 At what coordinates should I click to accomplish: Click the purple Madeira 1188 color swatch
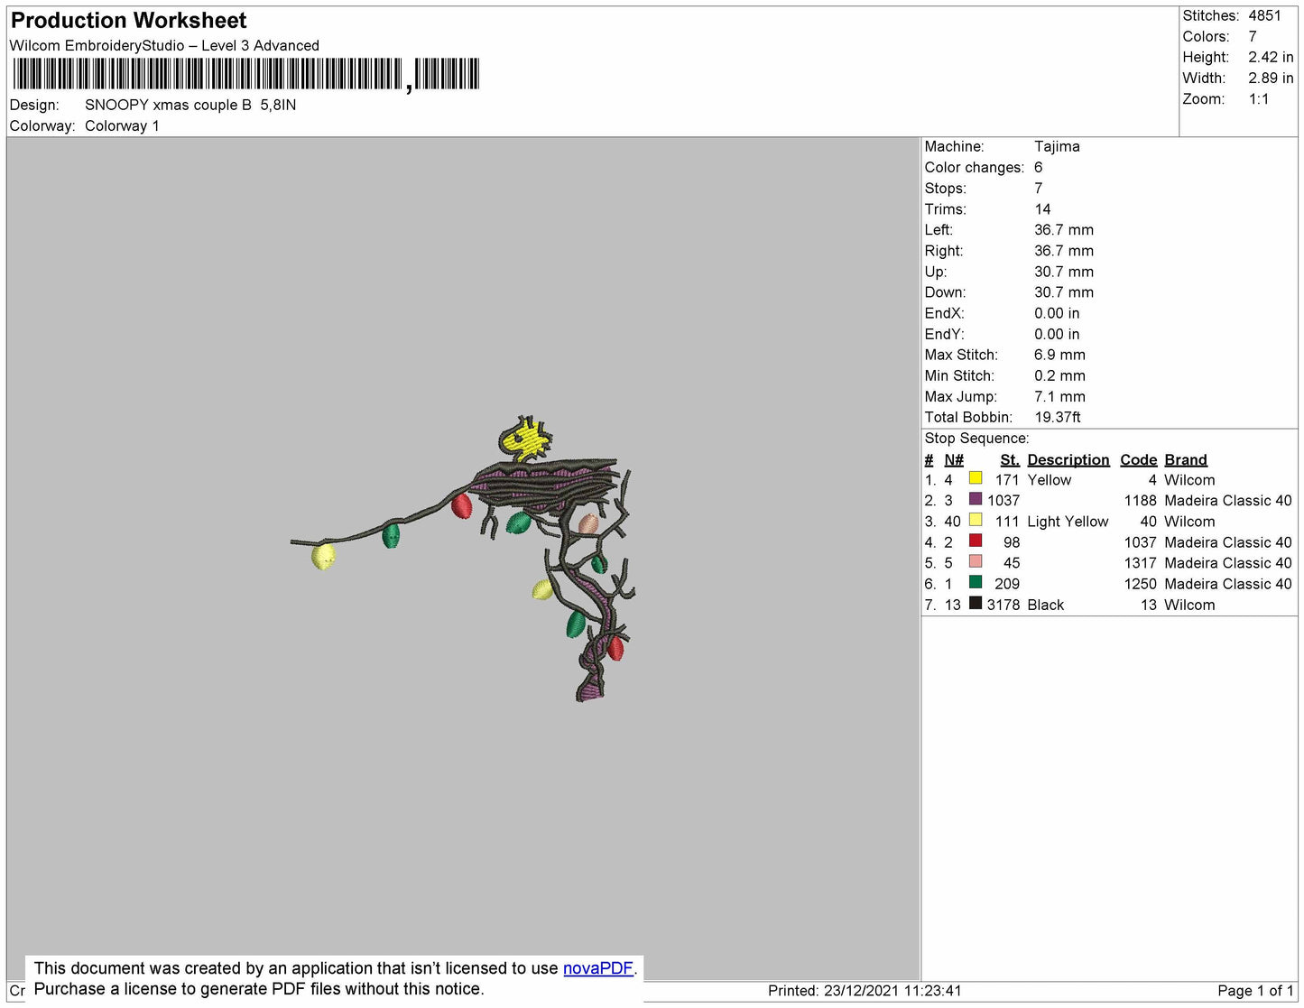[x=976, y=499]
